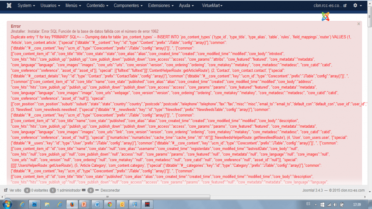Open the Windows Start menu
The image size is (372, 209).
pos(7,204)
